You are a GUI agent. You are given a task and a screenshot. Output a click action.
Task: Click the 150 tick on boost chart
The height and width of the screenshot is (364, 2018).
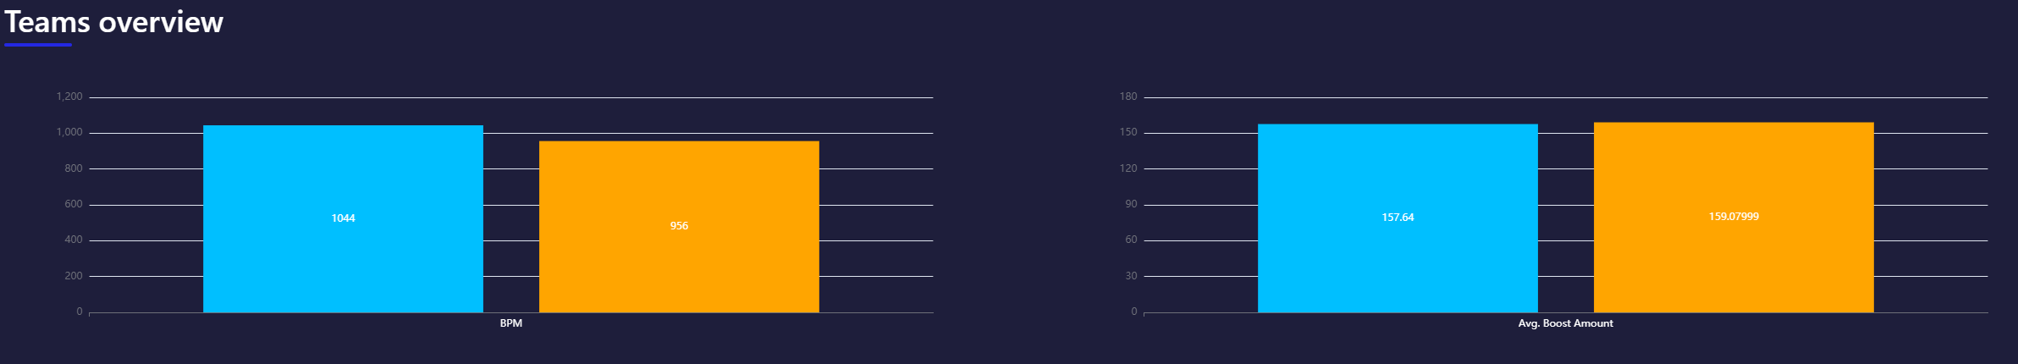point(1128,132)
